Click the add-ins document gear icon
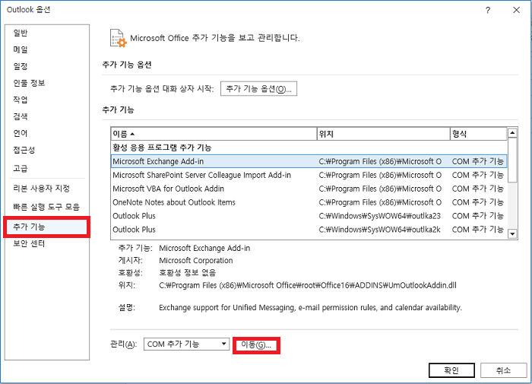The width and height of the screenshot is (532, 384). coord(119,38)
